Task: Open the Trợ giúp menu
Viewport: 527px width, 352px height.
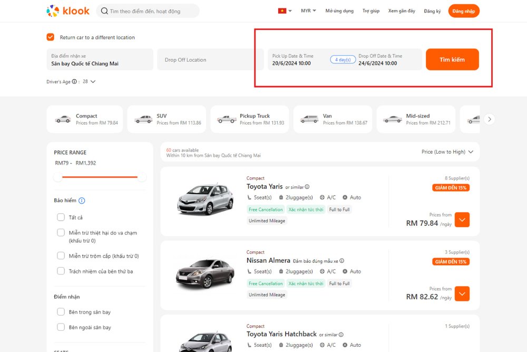Action: (x=371, y=11)
